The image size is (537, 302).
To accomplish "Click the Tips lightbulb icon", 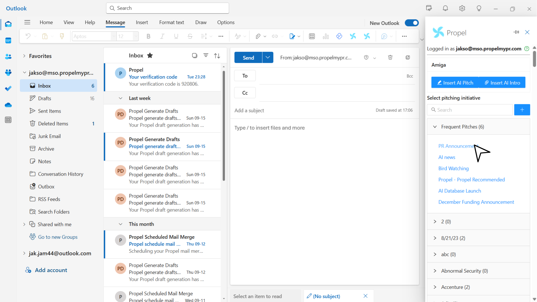I will pos(479,8).
